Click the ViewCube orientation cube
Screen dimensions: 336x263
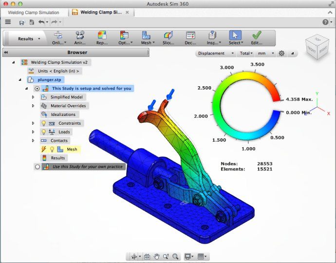[317, 47]
